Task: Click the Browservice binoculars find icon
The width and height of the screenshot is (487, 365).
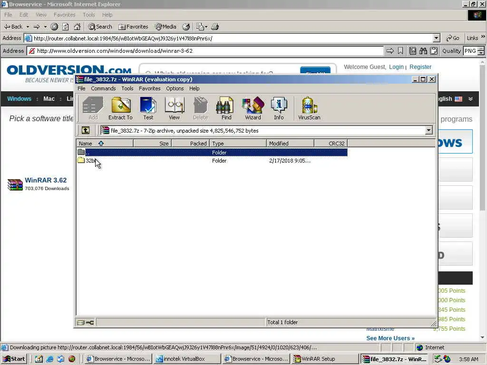Action: click(x=423, y=51)
